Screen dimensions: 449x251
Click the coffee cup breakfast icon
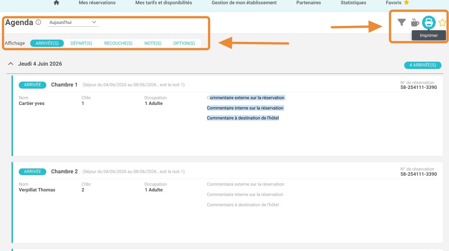click(x=415, y=22)
